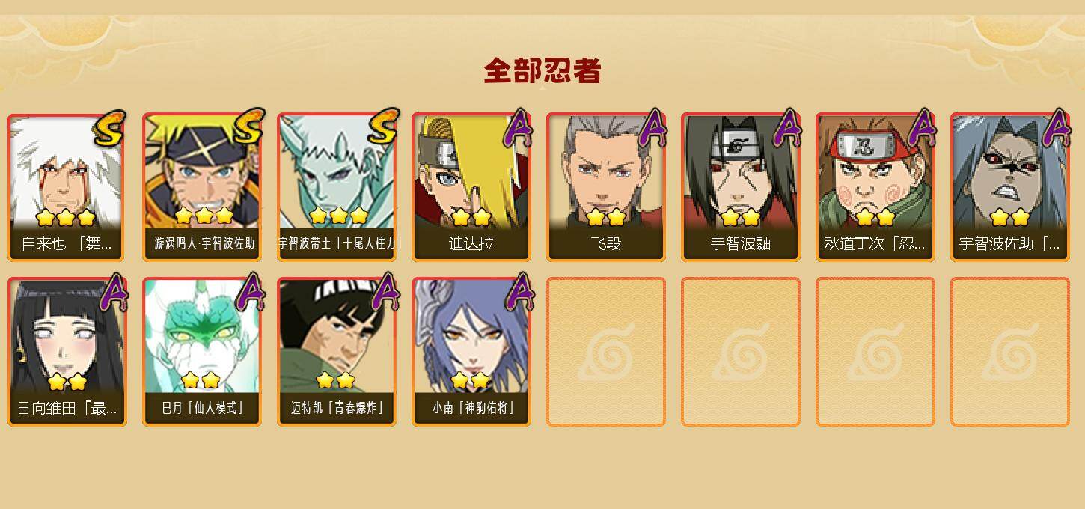The image size is (1085, 509).
Task: Click the last empty ninja slot
Action: (x=1010, y=352)
